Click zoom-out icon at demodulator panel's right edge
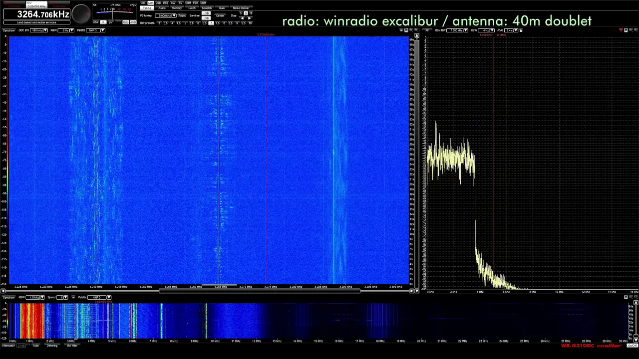Screen dimensions: 639x359 [636, 30]
